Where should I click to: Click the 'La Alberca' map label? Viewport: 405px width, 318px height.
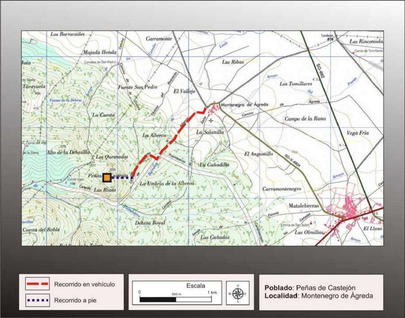click(154, 135)
